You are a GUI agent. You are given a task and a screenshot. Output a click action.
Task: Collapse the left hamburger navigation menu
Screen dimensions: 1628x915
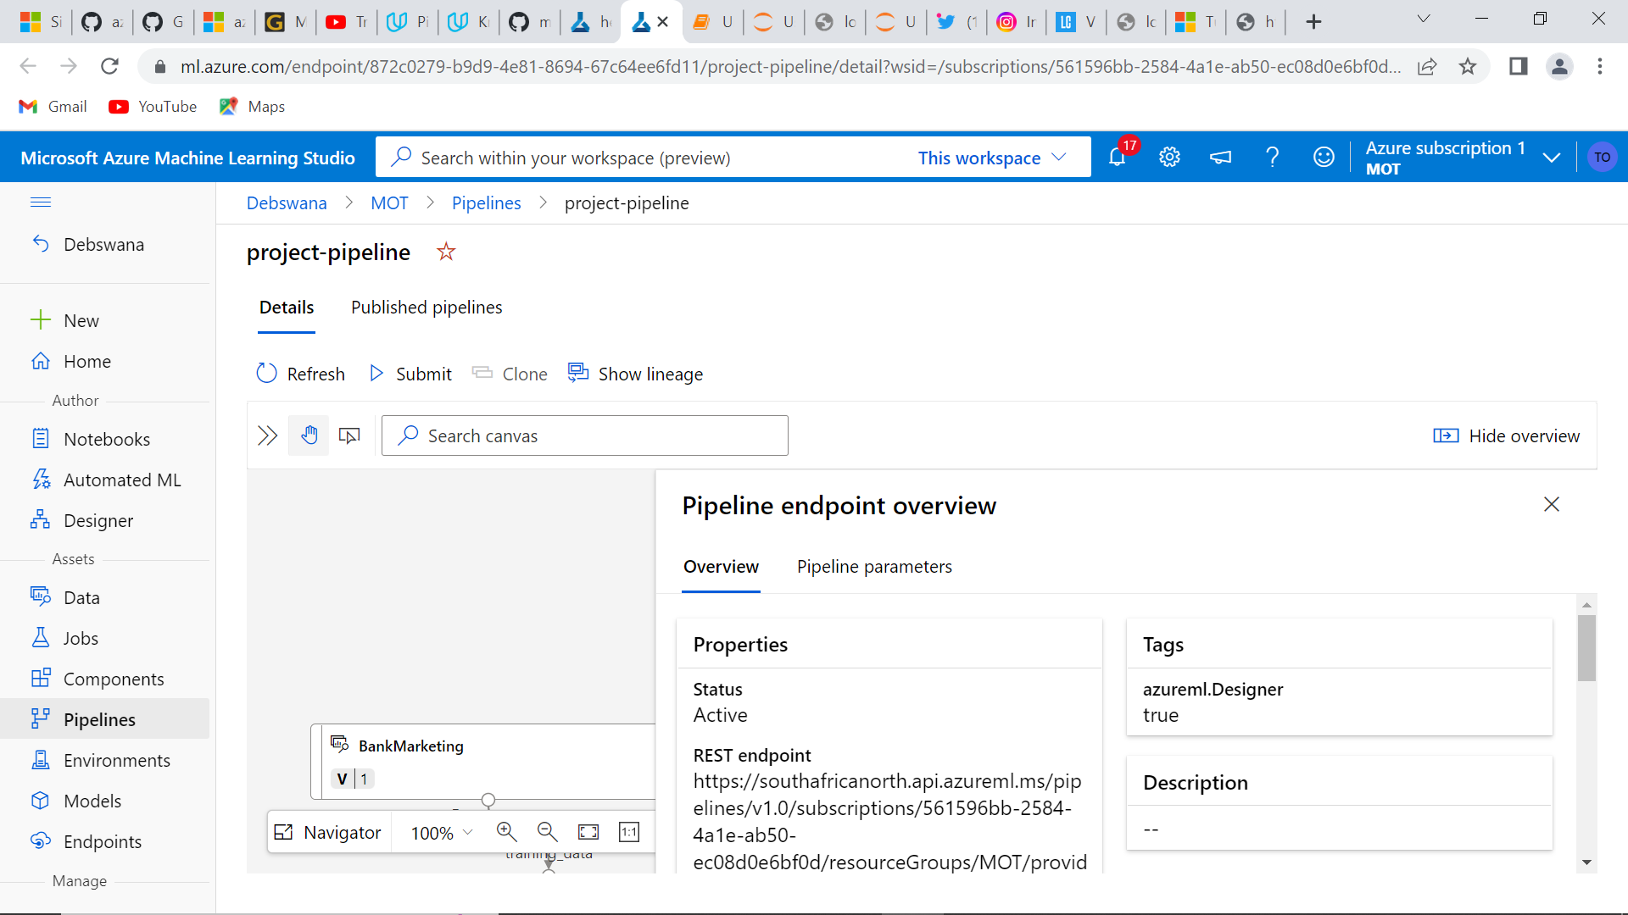point(41,202)
